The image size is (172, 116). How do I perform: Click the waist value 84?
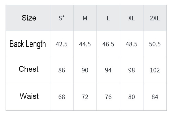coord(155,97)
